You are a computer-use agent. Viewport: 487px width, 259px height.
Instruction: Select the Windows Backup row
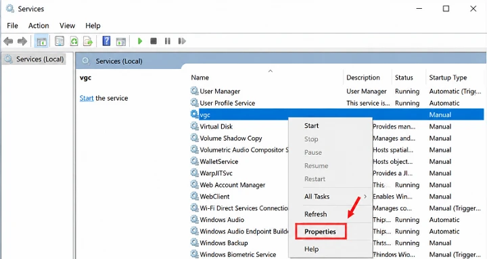[239, 243]
